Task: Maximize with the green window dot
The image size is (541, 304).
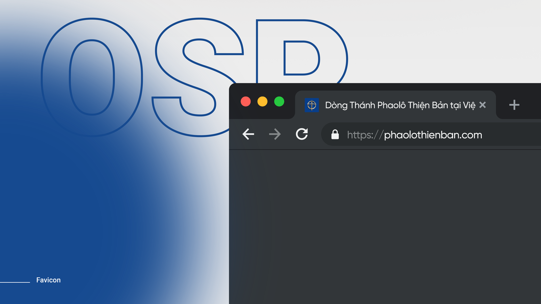Action: pos(279,101)
